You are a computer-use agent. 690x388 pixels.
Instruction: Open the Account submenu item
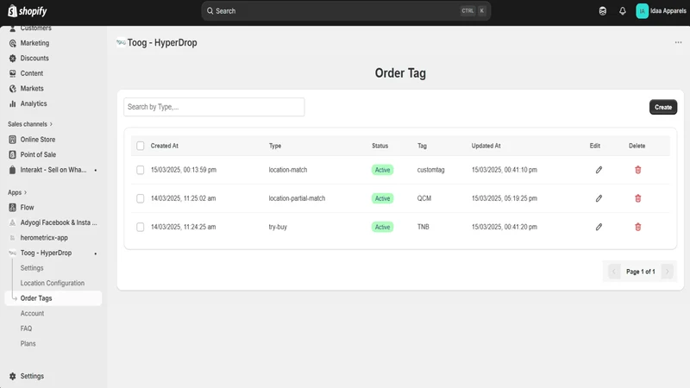pyautogui.click(x=32, y=313)
